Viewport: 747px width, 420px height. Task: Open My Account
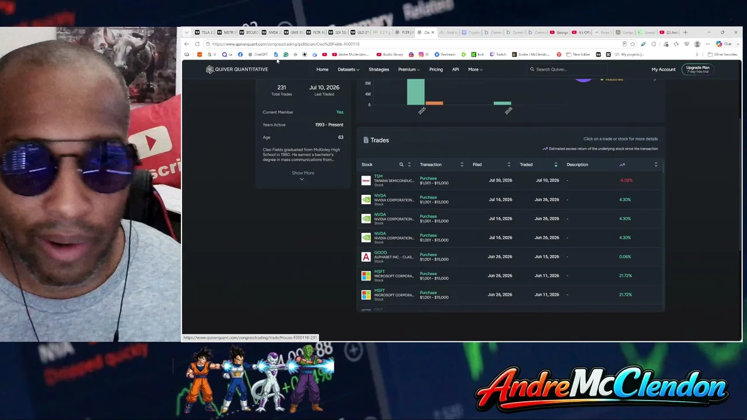[664, 69]
